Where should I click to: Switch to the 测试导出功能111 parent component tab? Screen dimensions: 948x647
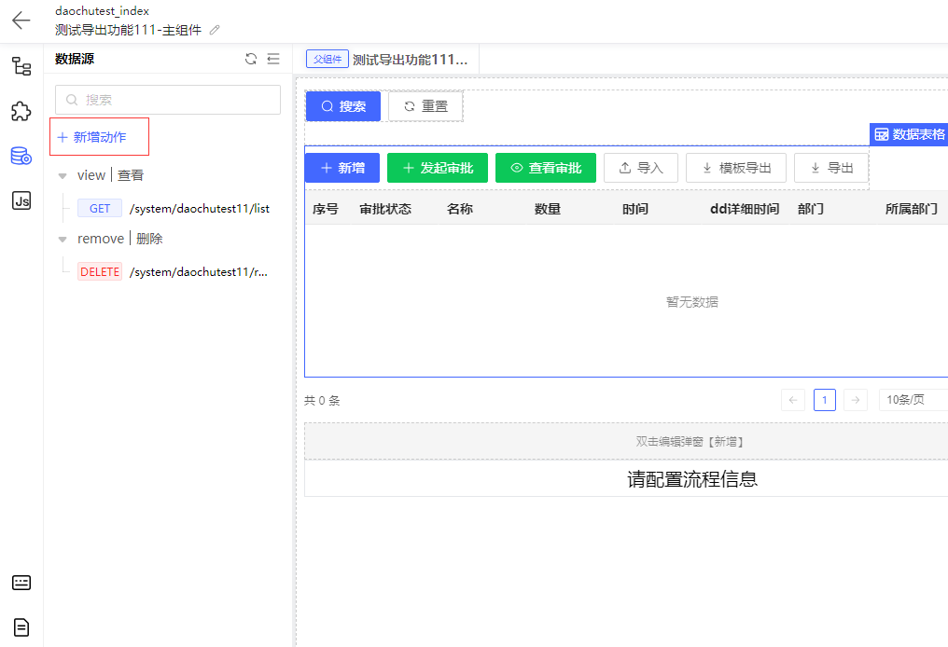[x=387, y=60]
